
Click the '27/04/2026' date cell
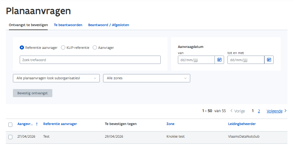[x=26, y=136]
